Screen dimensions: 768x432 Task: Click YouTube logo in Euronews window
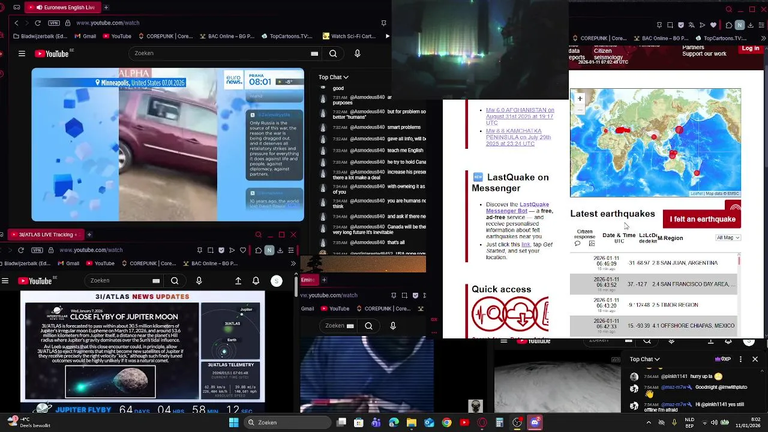[x=52, y=53]
